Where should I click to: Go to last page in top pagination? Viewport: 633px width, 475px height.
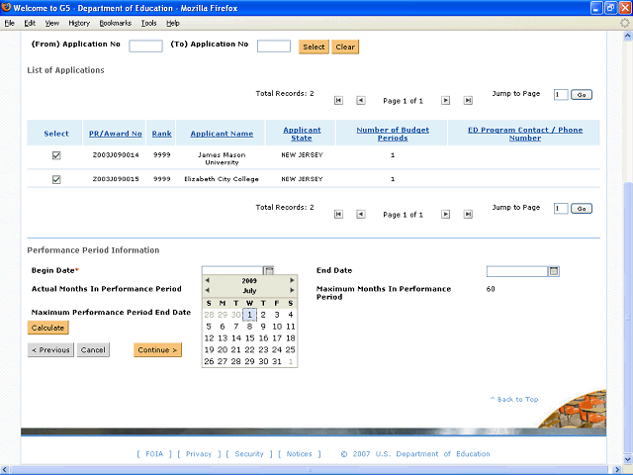[467, 101]
